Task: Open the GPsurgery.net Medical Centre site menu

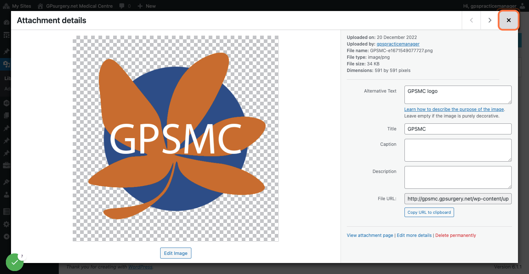Action: click(79, 6)
